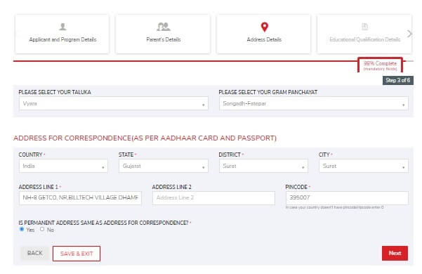Expand the Country dropdown showing India
422x274 pixels.
63,166
